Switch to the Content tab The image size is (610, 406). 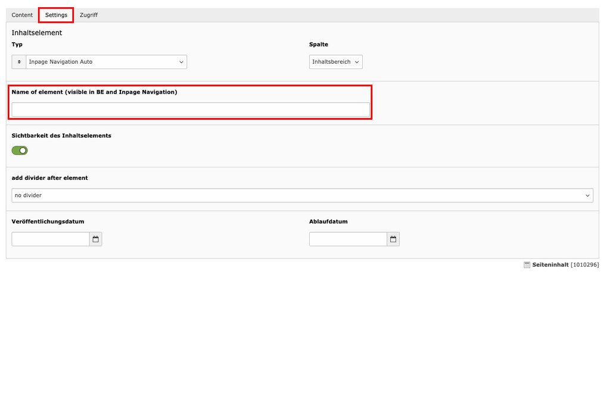[22, 15]
